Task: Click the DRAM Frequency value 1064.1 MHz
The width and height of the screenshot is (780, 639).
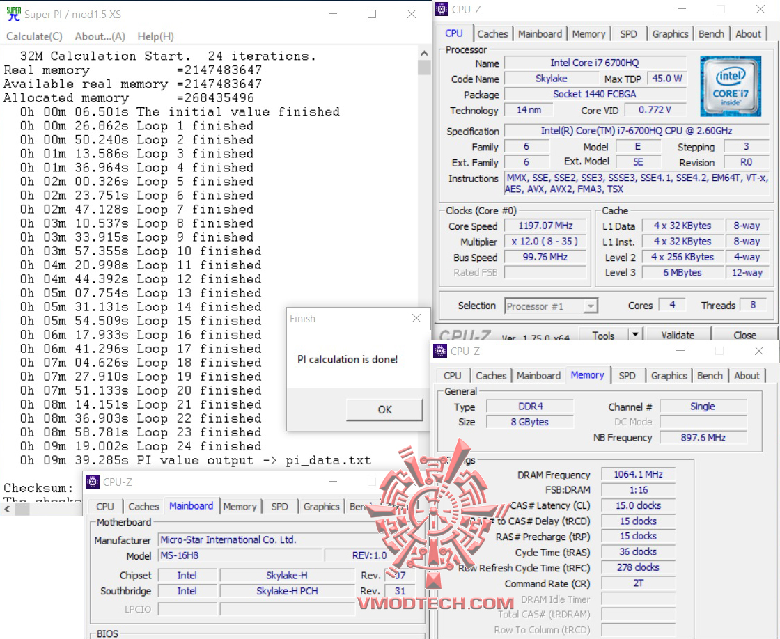Action: (638, 475)
